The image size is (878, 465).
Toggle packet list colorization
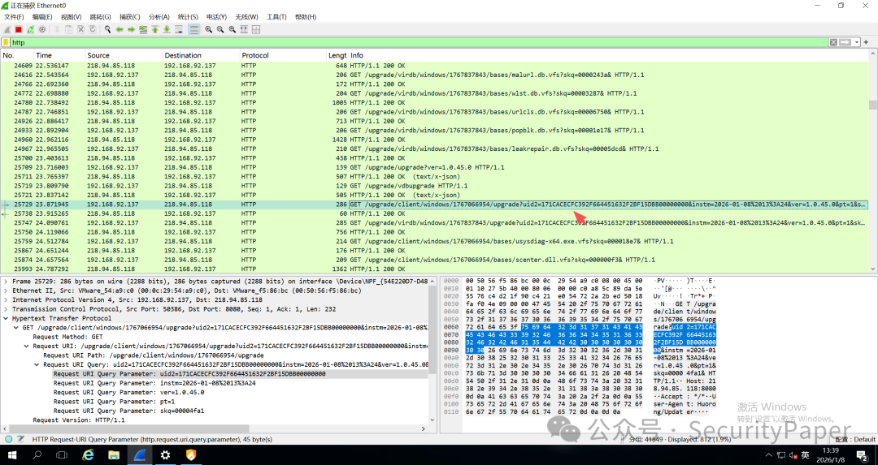[x=193, y=29]
